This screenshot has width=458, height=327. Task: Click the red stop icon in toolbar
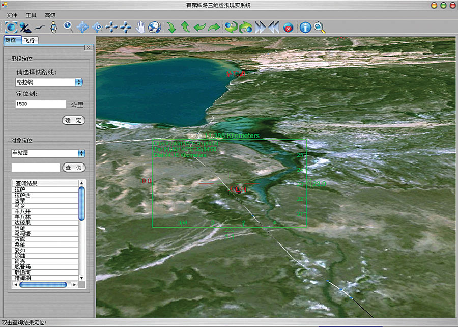click(288, 27)
